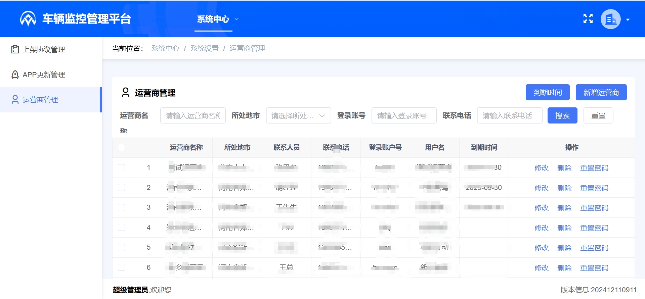Click the 上架协议管理 clipboard icon

pyautogui.click(x=15, y=49)
